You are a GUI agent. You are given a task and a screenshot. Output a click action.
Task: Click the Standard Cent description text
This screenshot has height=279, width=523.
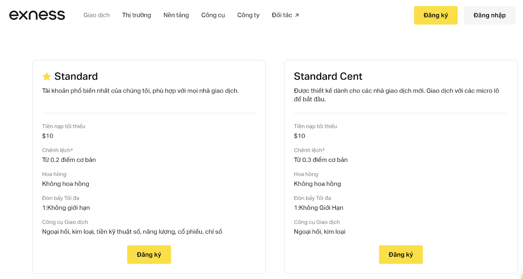click(x=396, y=95)
